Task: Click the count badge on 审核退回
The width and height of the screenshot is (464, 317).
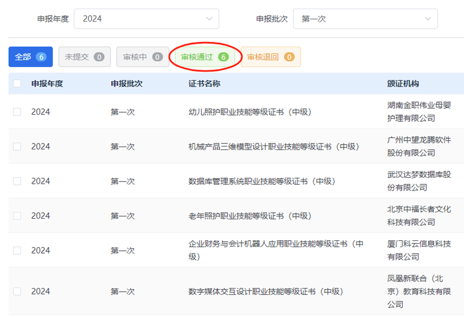Action: pos(289,57)
